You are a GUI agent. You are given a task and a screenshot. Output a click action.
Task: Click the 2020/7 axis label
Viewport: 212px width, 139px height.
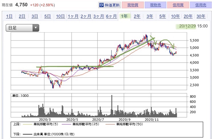click(x=98, y=120)
